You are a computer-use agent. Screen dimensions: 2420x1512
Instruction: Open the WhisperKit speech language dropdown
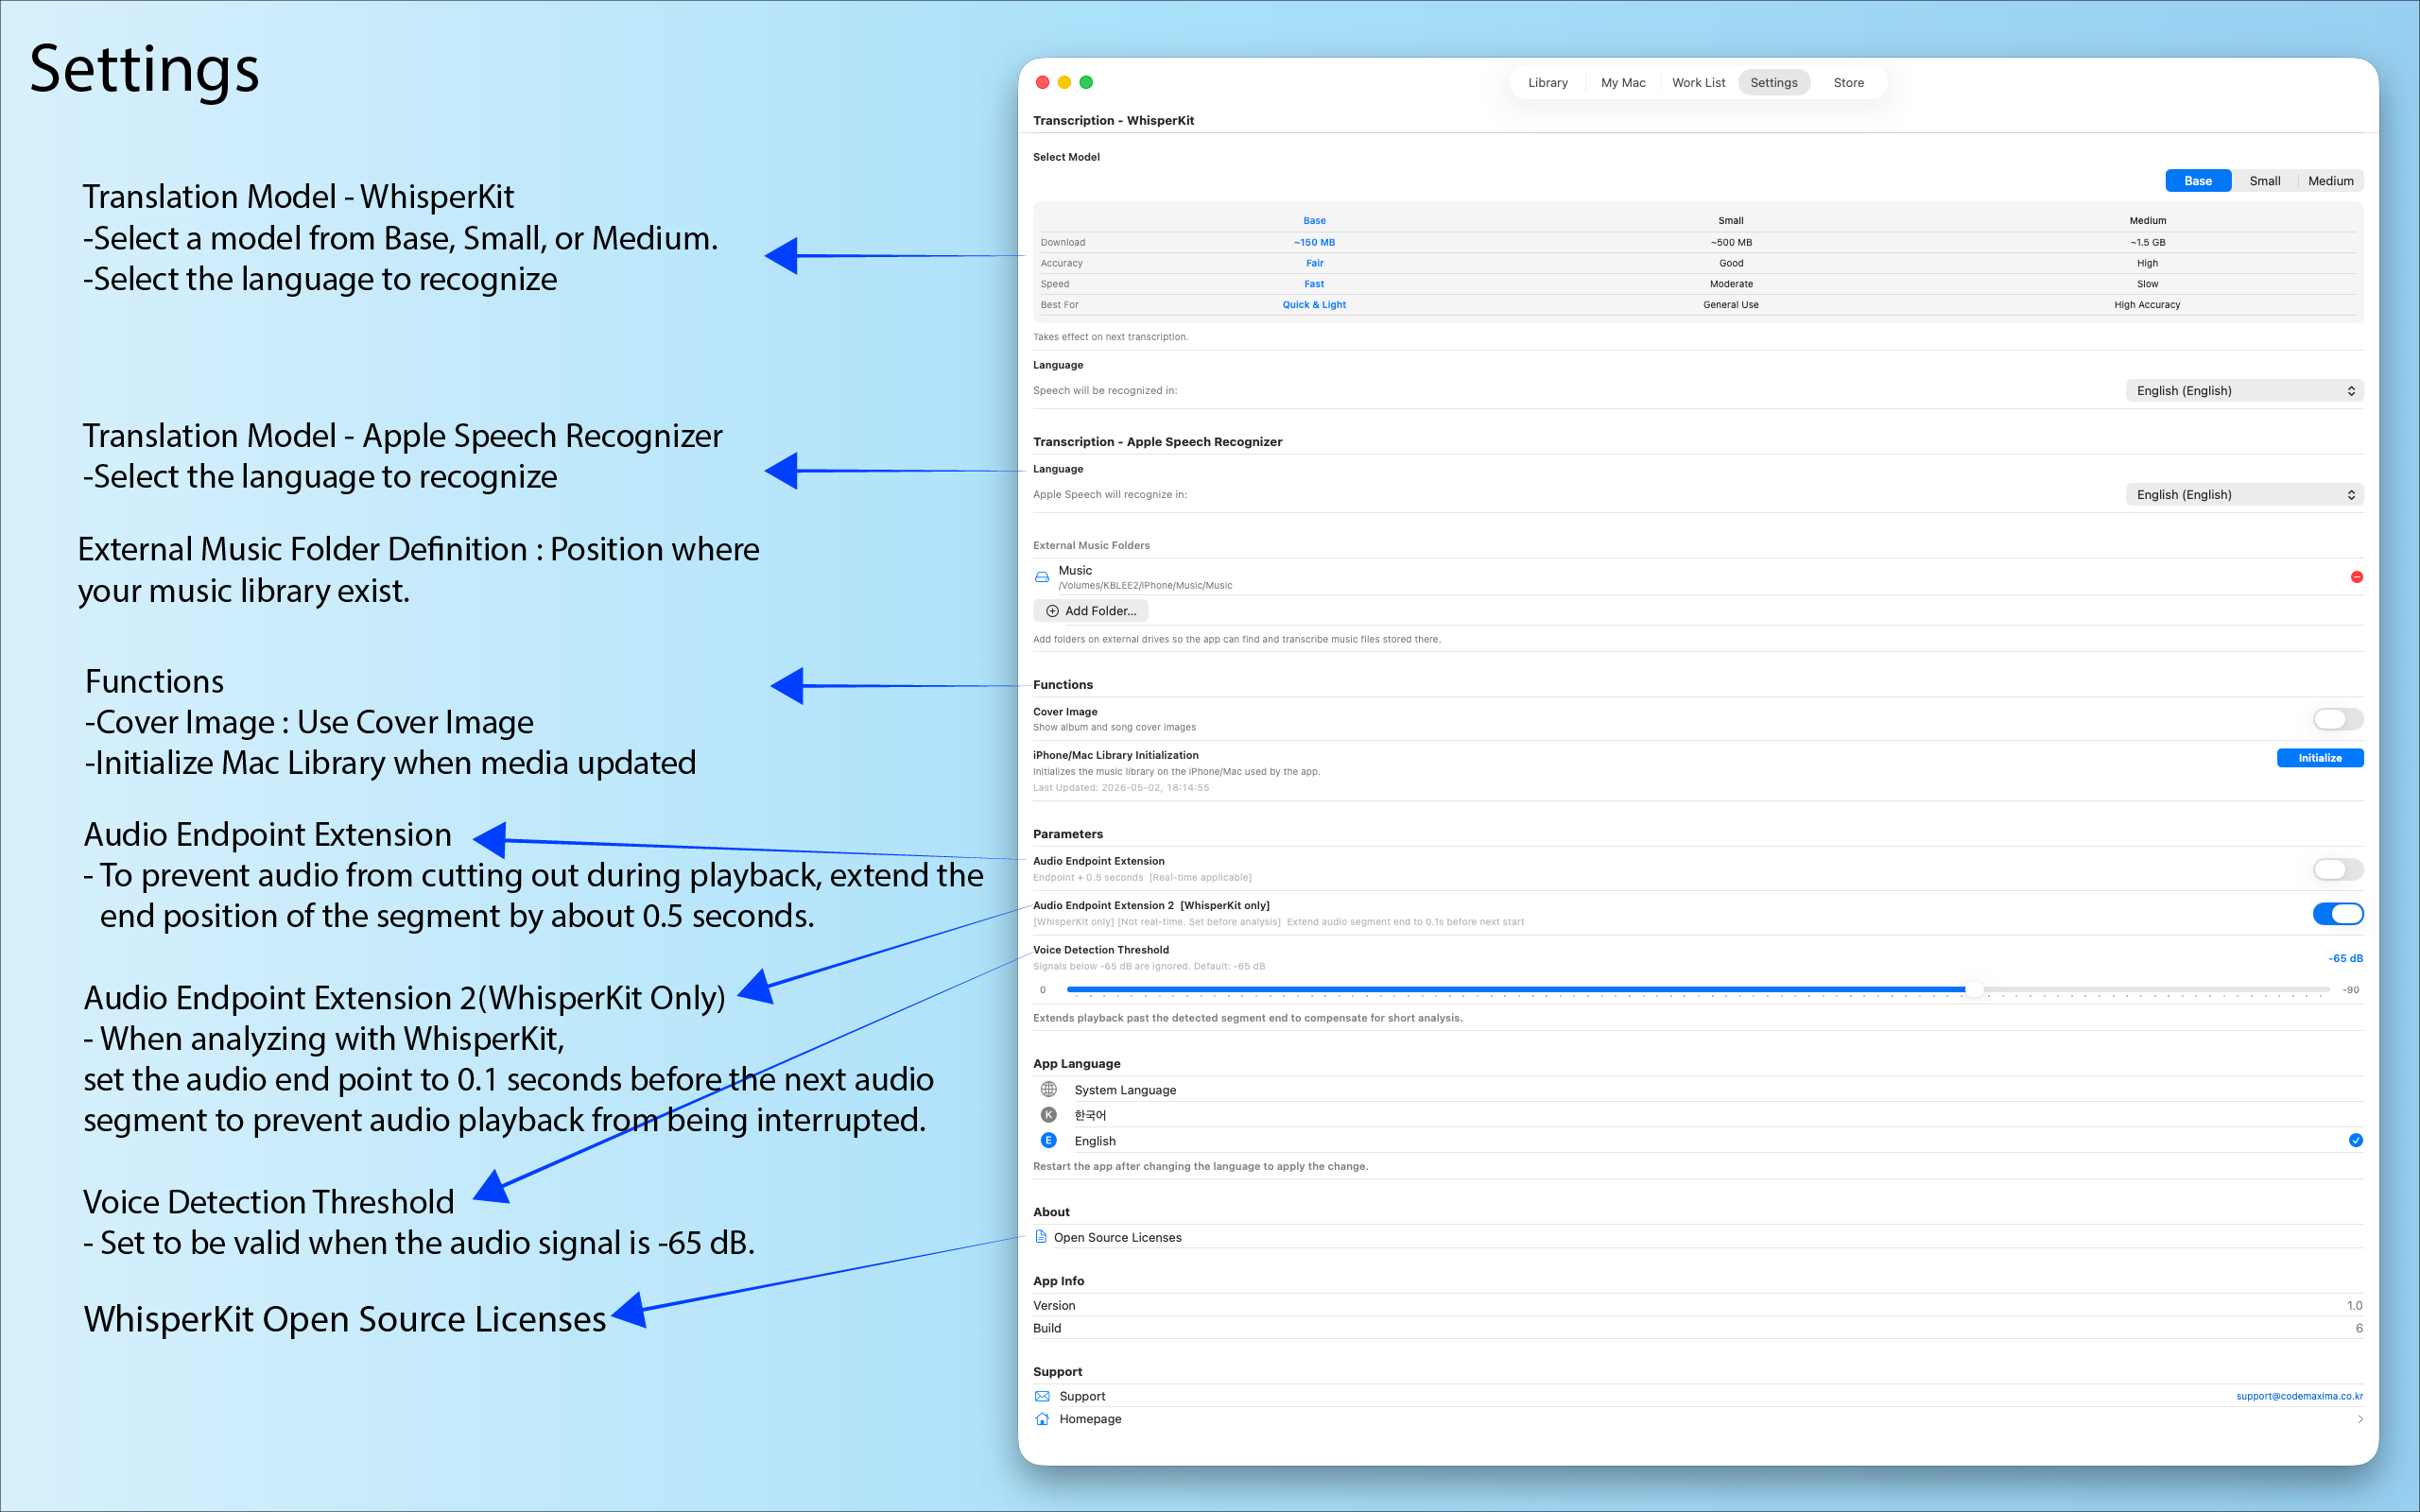(2244, 391)
